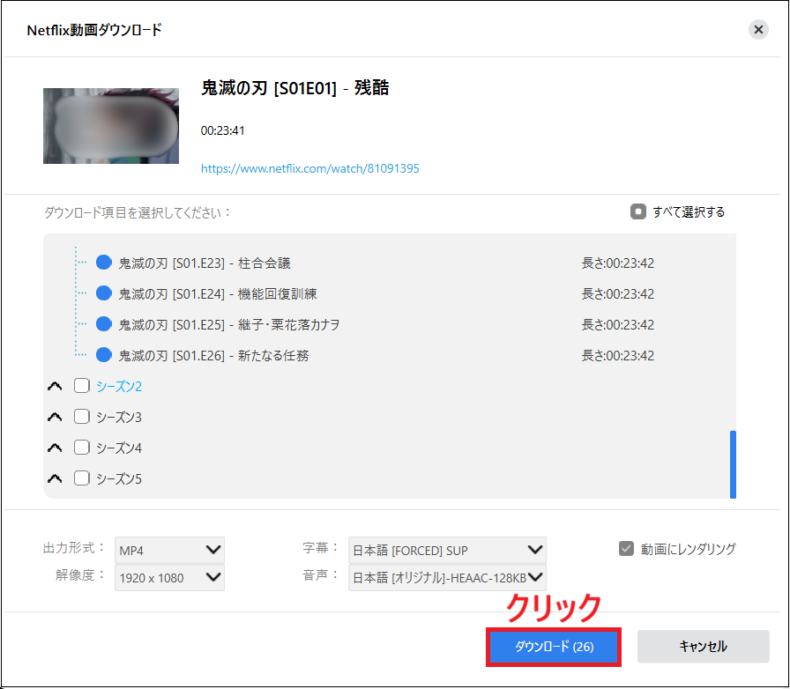
Task: Disable the 動画にレンダリング checkbox
Action: pos(626,549)
